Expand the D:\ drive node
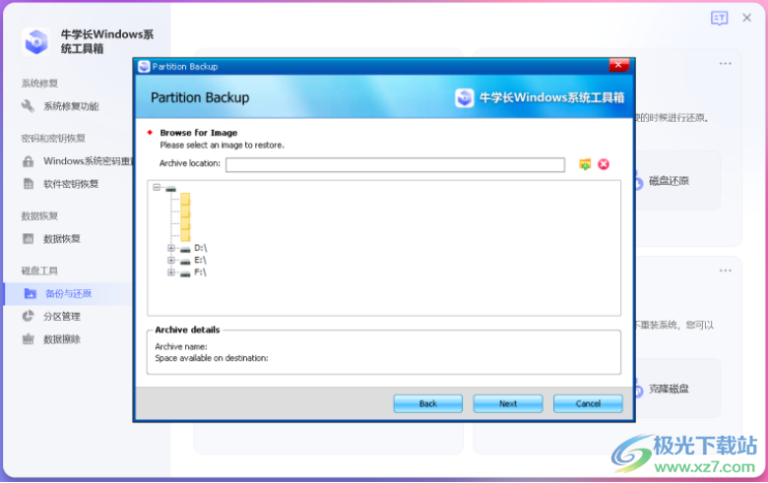Image resolution: width=768 pixels, height=483 pixels. click(x=171, y=248)
